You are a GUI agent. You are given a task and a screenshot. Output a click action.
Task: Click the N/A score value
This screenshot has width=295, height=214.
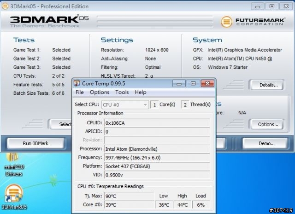pos(242,113)
